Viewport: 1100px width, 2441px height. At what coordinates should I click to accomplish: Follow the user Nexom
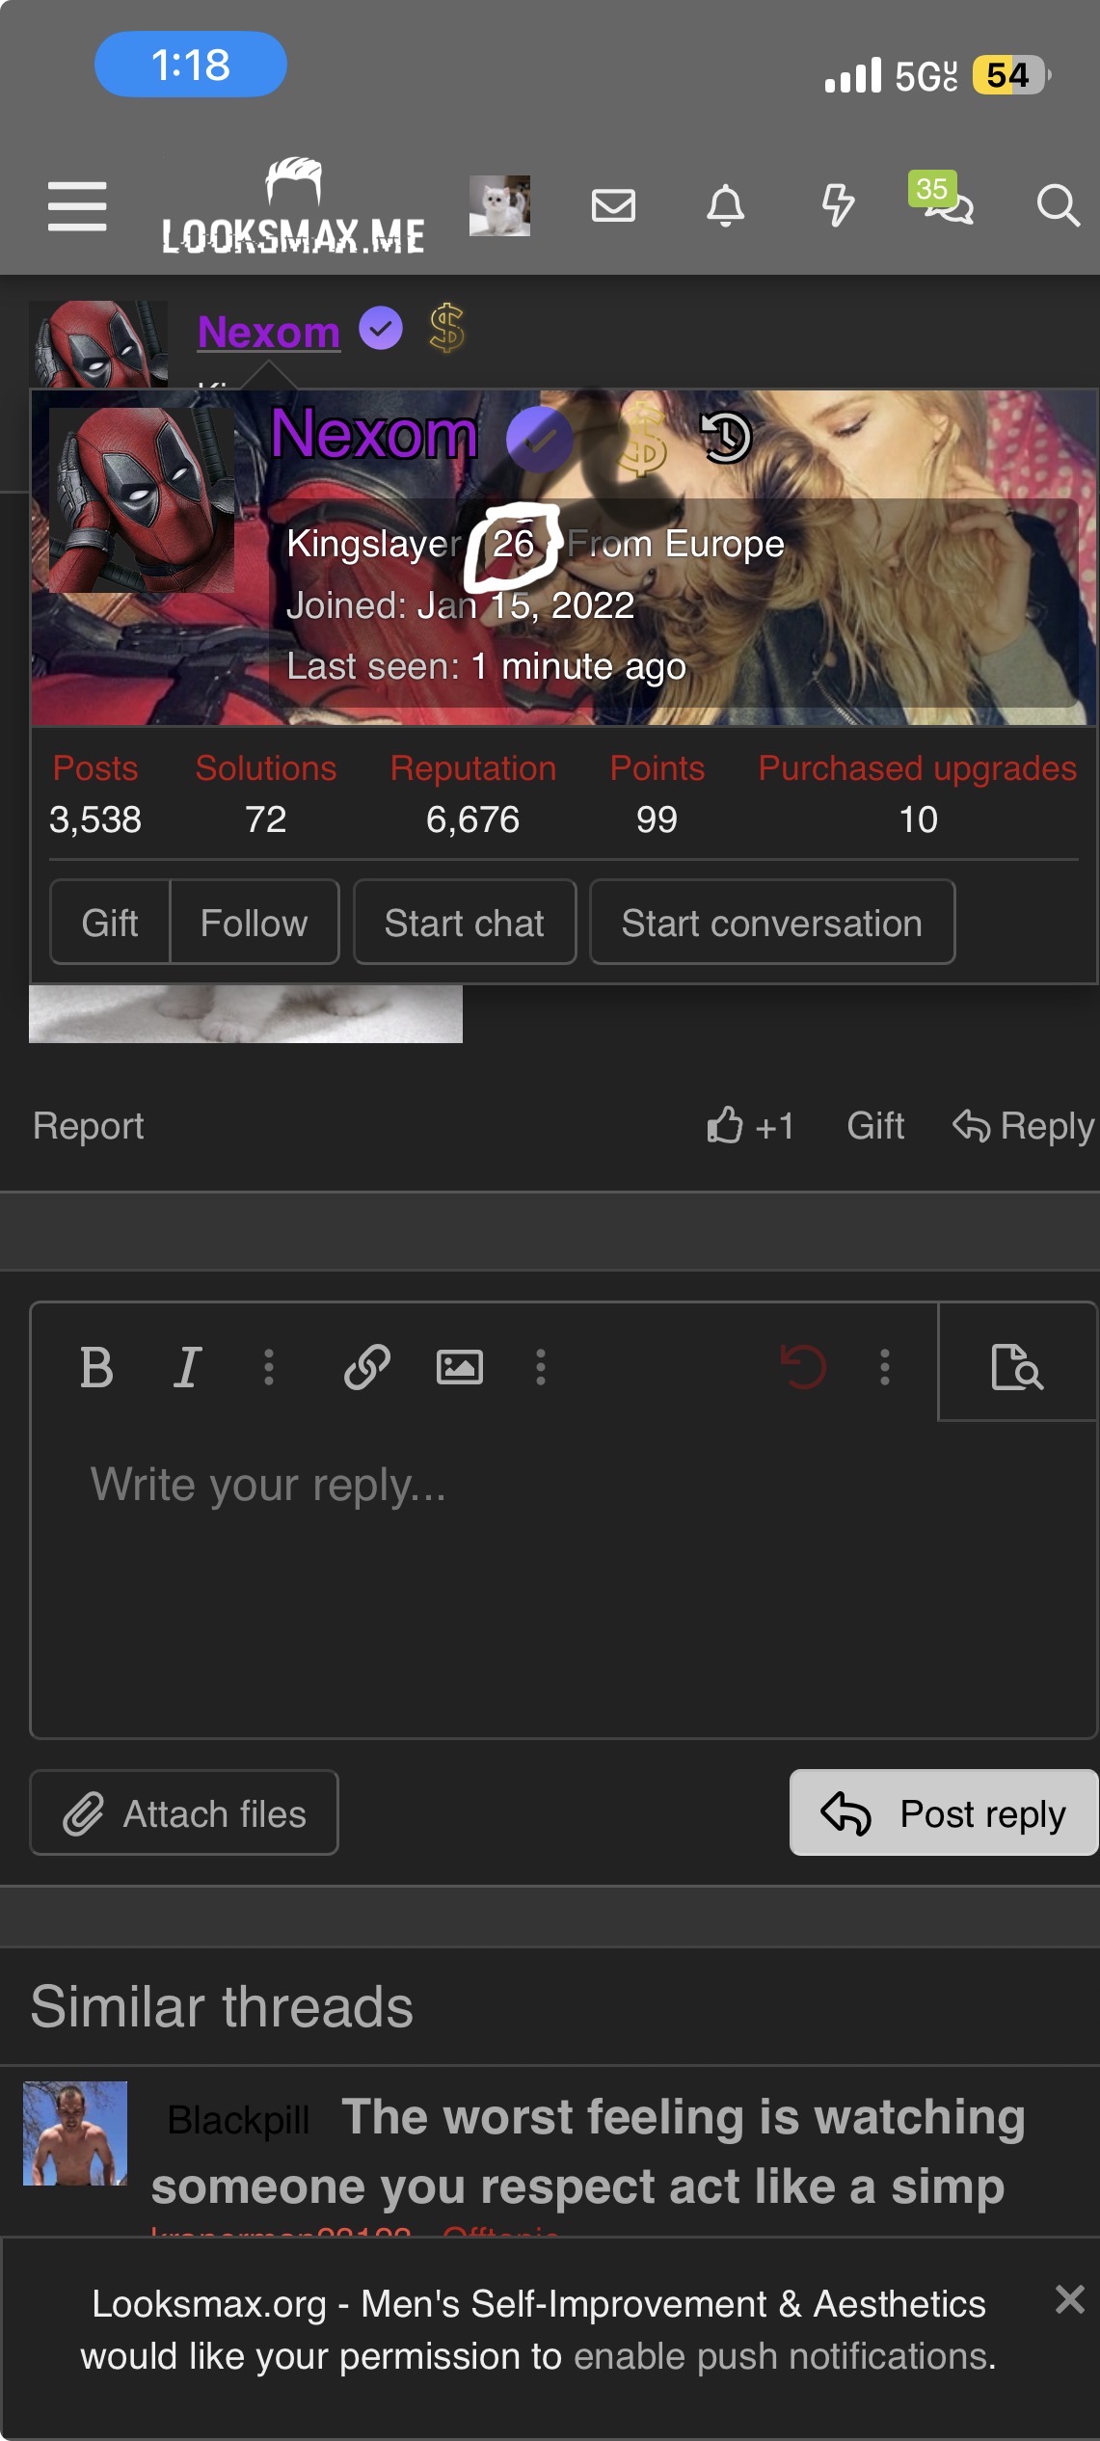coord(254,923)
